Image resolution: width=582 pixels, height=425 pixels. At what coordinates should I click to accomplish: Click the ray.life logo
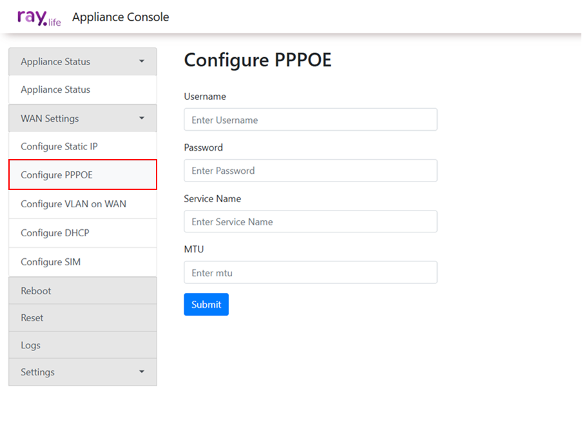[39, 17]
